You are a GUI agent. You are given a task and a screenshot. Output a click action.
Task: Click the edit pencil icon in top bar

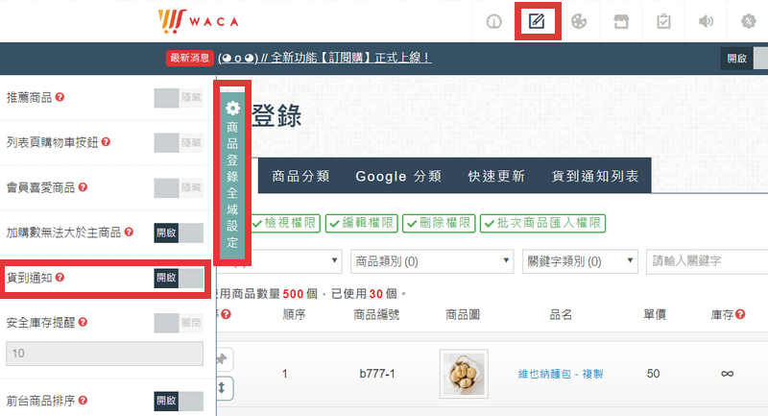point(538,21)
